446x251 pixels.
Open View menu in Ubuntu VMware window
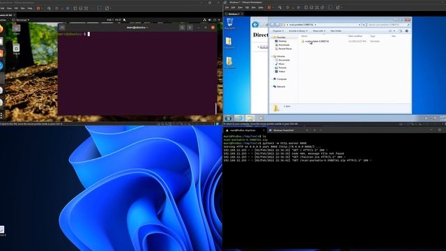(x=9, y=8)
